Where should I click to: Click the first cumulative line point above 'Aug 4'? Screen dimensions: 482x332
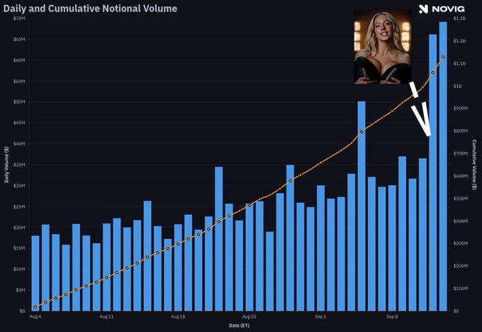coord(35,306)
